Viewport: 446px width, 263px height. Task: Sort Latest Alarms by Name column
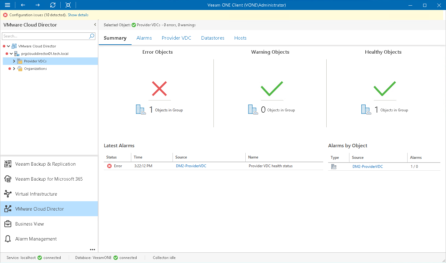(284, 157)
